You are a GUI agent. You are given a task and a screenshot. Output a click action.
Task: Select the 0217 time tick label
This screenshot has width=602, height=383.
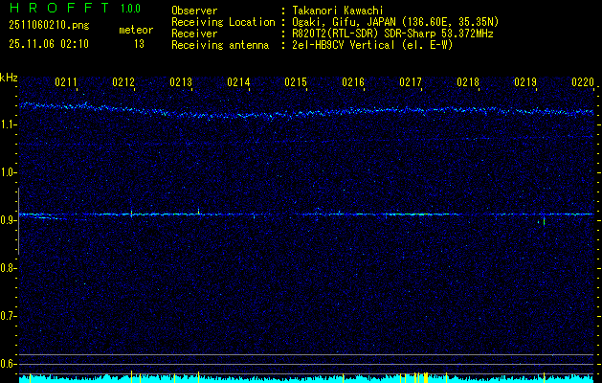[411, 83]
